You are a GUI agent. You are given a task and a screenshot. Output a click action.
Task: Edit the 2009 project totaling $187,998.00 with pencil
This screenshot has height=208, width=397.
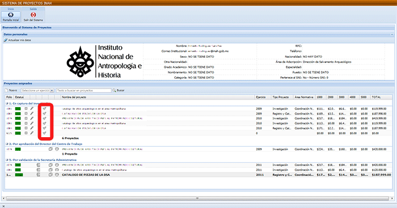[x=32, y=113]
